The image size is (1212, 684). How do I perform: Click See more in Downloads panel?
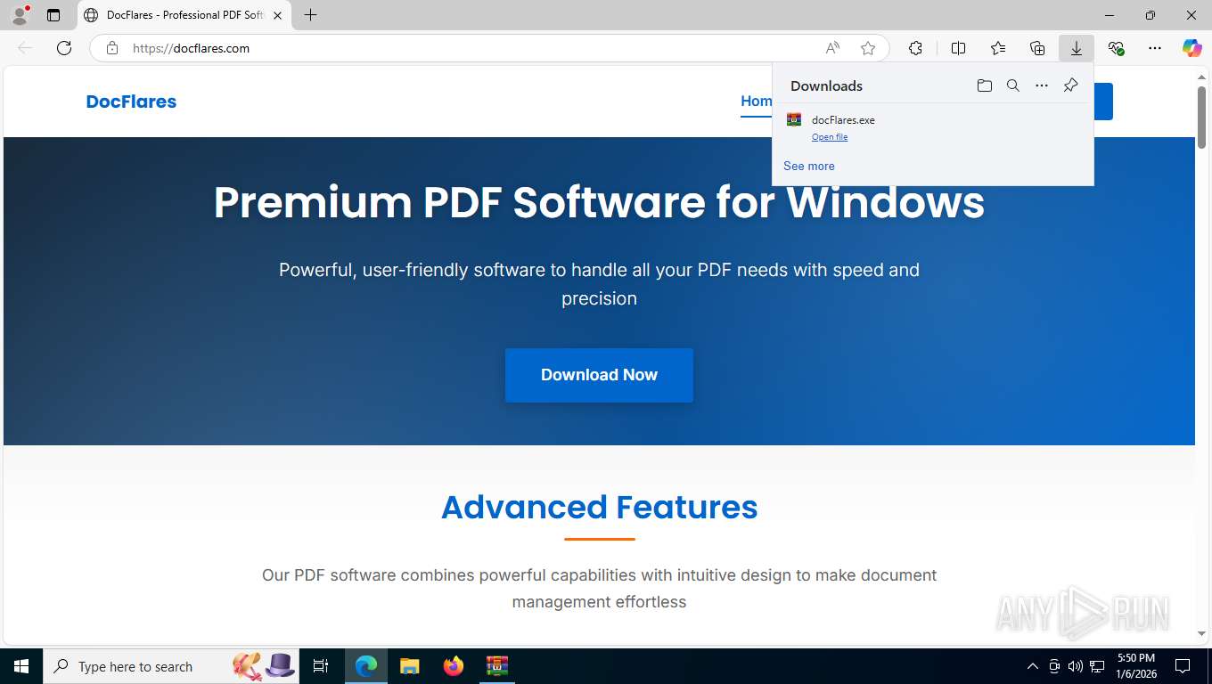(x=809, y=166)
